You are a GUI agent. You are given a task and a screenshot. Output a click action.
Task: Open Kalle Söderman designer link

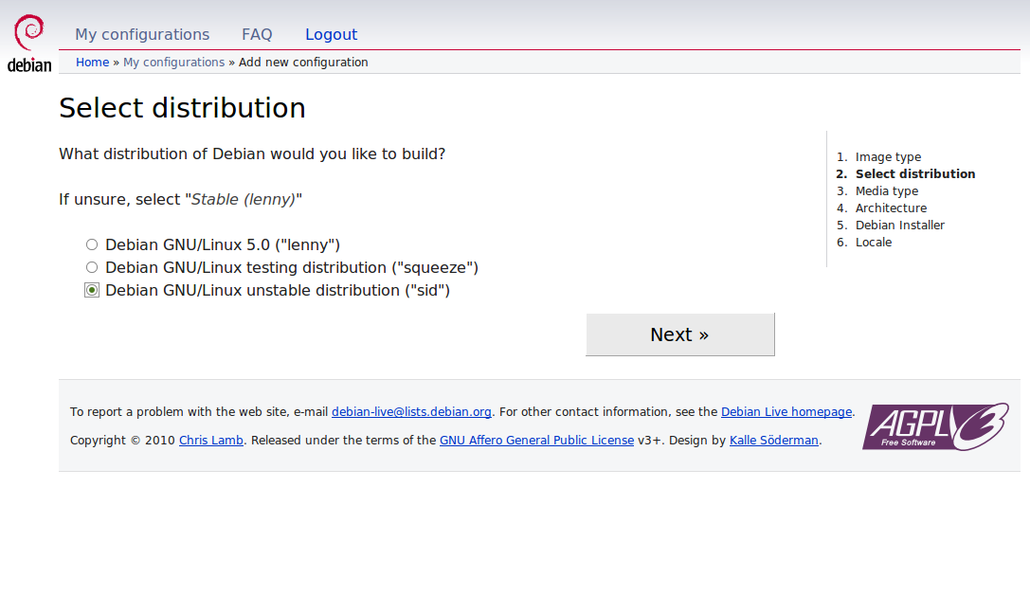coord(774,441)
